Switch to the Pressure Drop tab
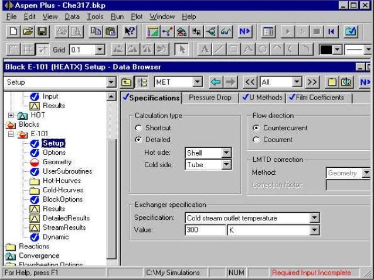Screen dimensions: 374x280 point(210,98)
